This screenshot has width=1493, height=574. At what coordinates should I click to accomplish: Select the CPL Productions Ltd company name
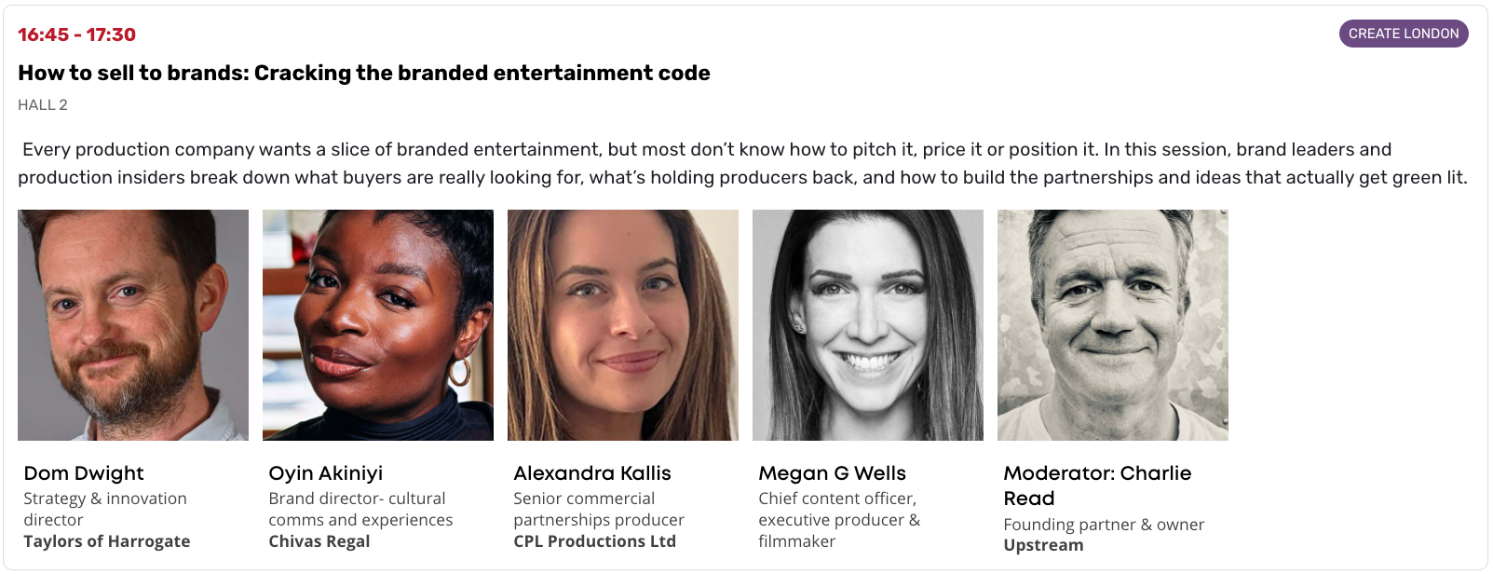tap(594, 541)
